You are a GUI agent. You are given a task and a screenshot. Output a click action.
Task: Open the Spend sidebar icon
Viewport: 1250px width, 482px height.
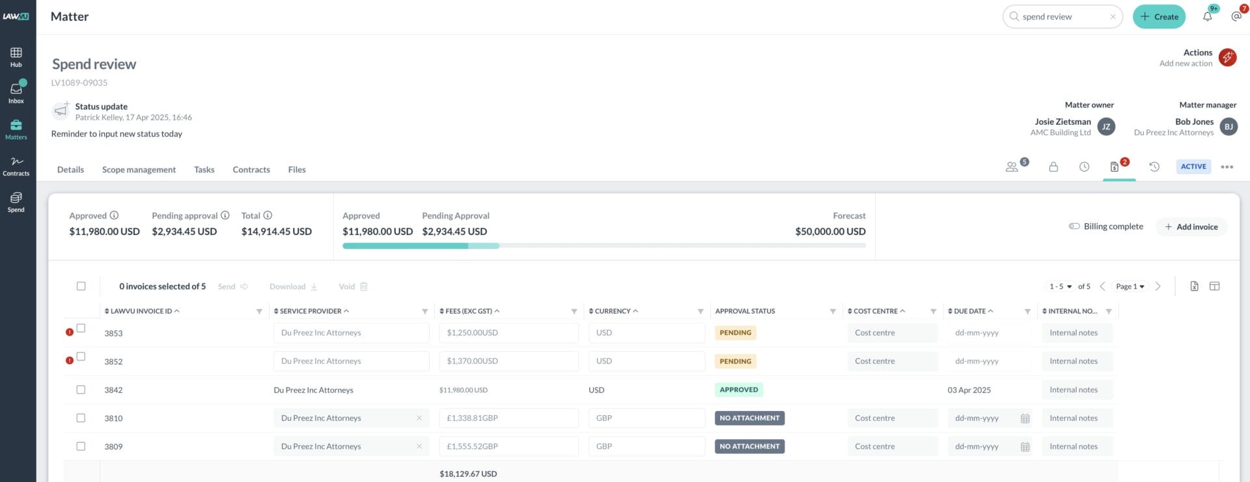coord(16,202)
